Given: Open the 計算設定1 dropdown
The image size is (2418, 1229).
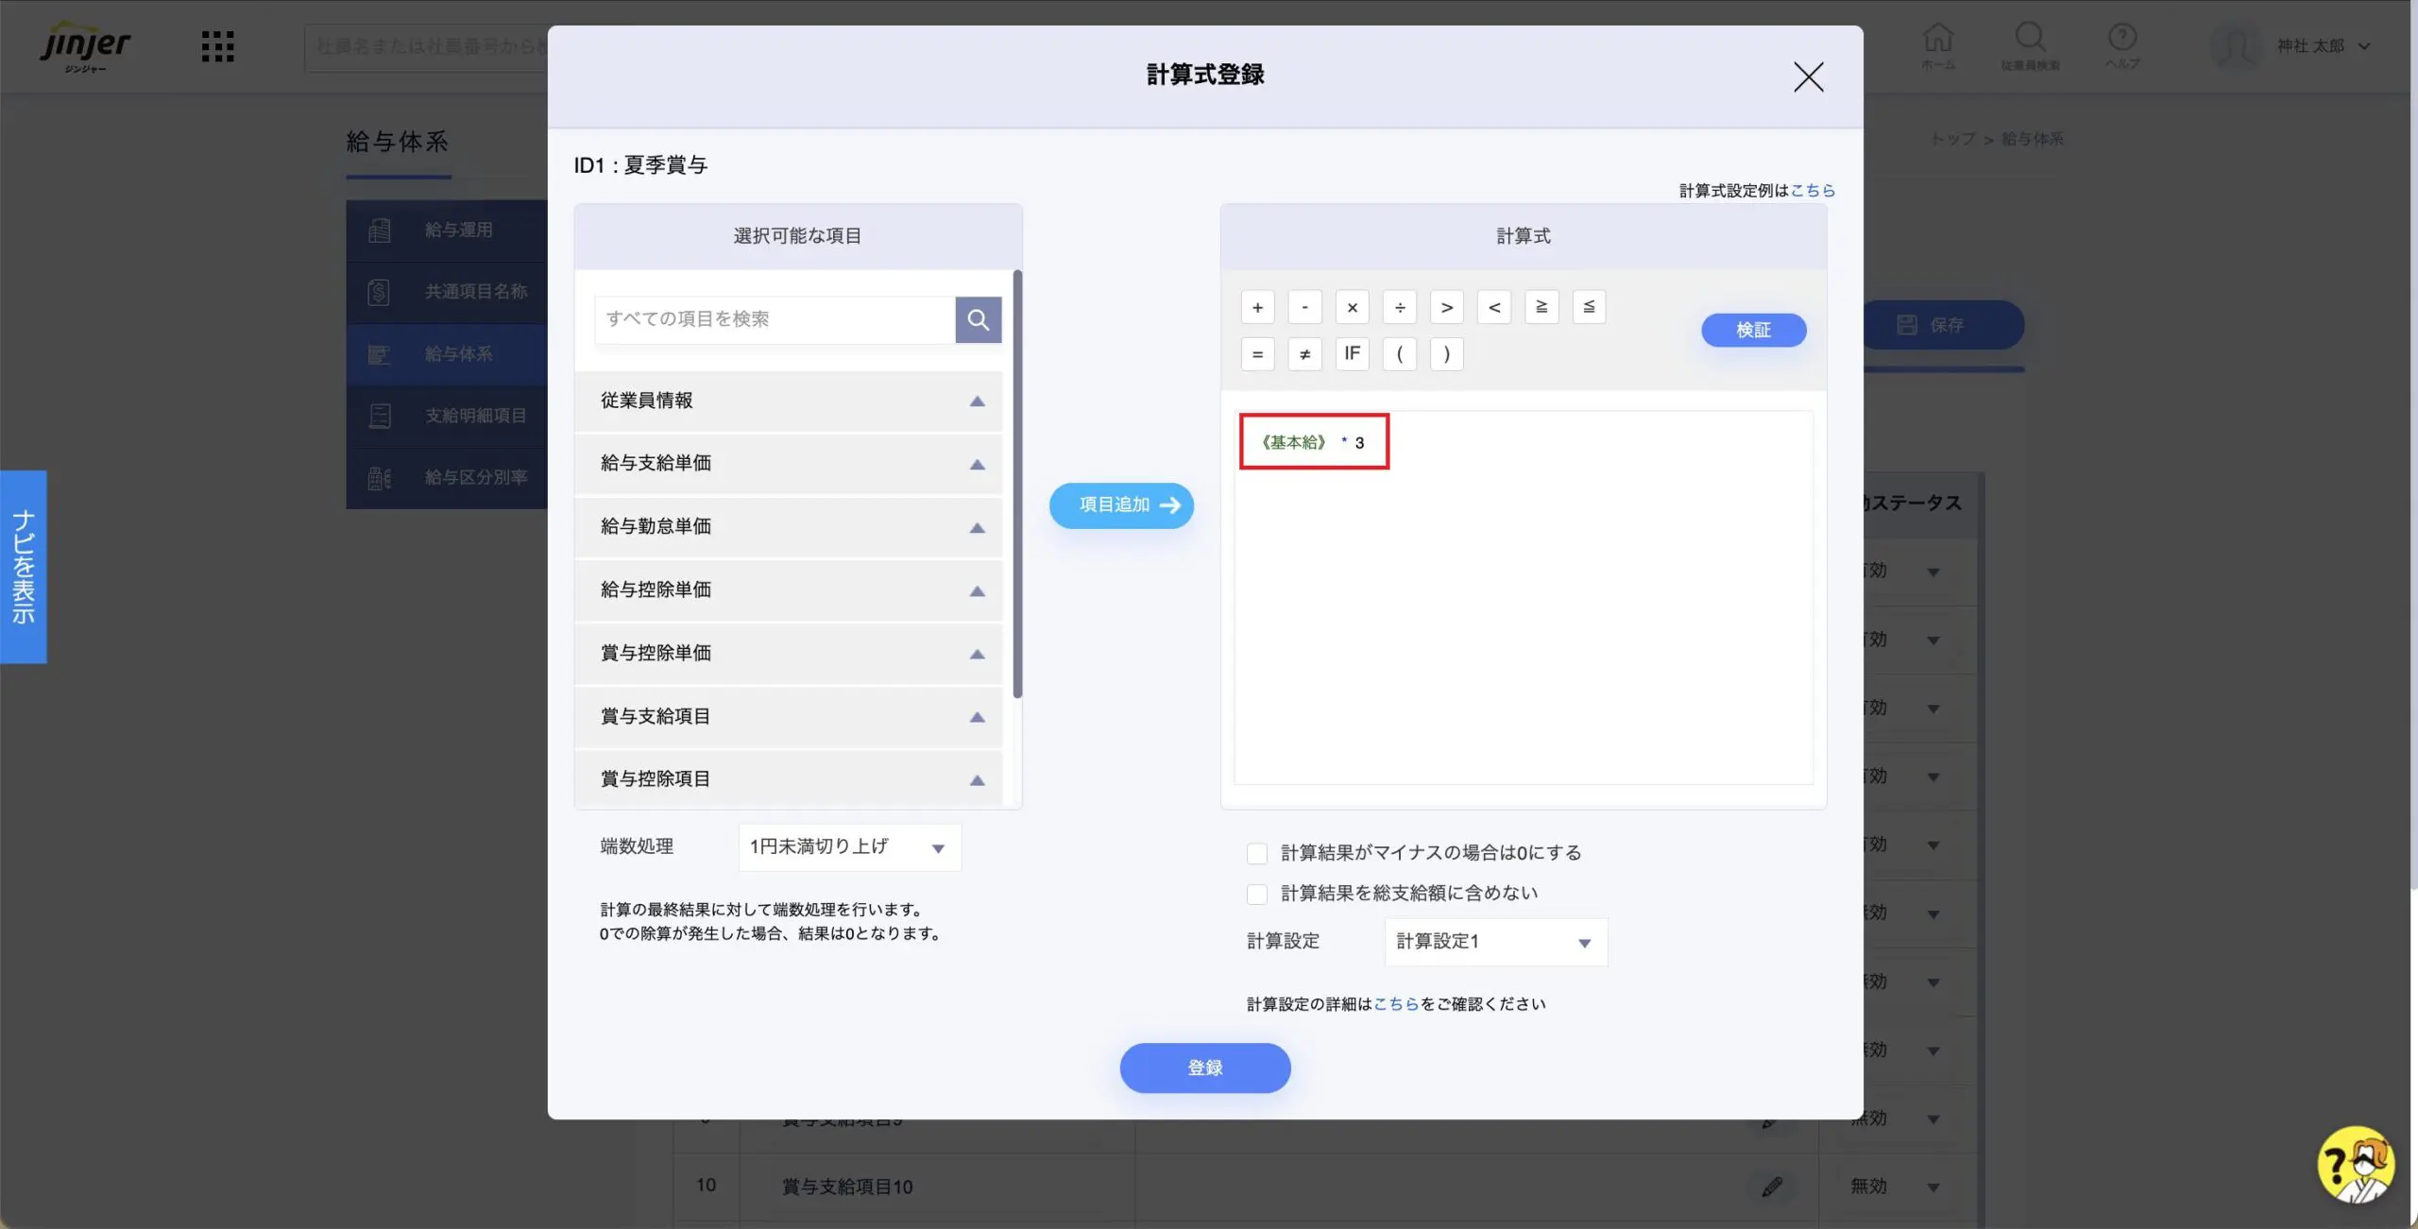Looking at the screenshot, I should [x=1495, y=942].
